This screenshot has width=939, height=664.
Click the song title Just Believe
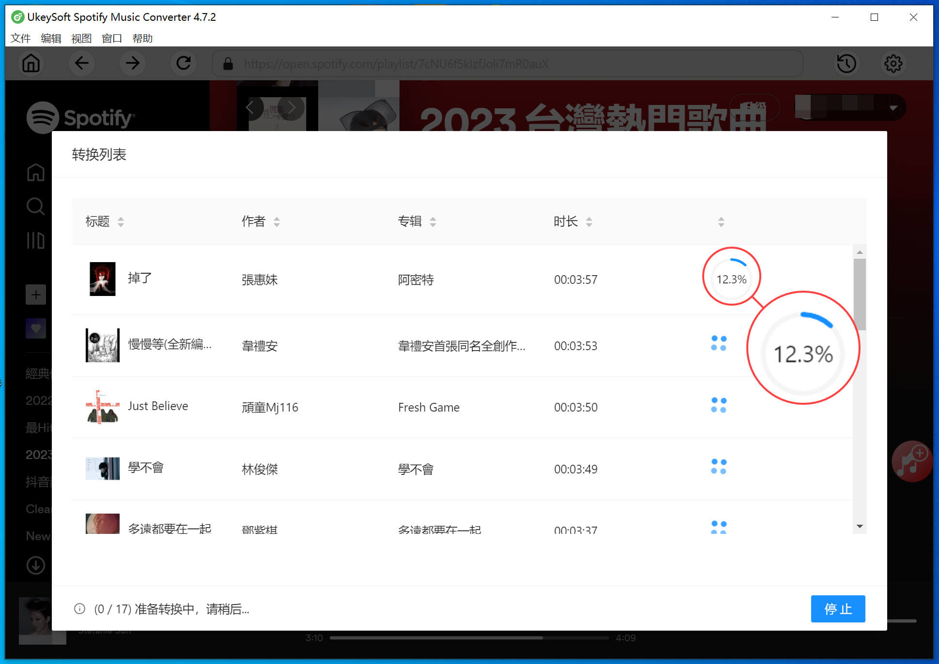point(158,406)
